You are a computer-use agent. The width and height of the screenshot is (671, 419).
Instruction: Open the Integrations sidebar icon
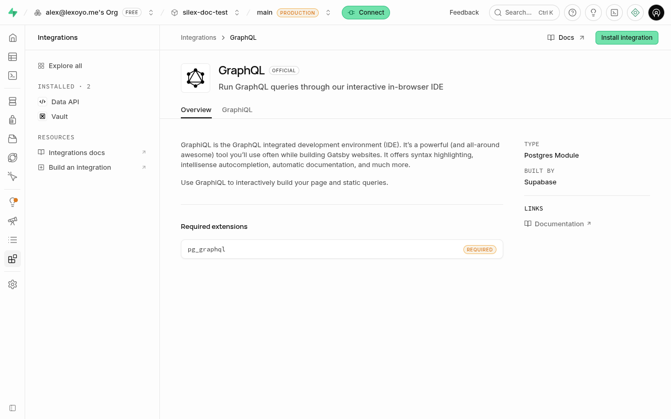pos(13,259)
